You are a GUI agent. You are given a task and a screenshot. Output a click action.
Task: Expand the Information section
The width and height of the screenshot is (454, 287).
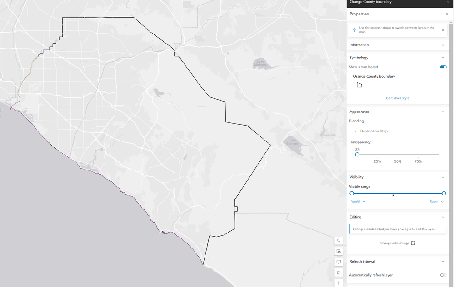coord(398,45)
